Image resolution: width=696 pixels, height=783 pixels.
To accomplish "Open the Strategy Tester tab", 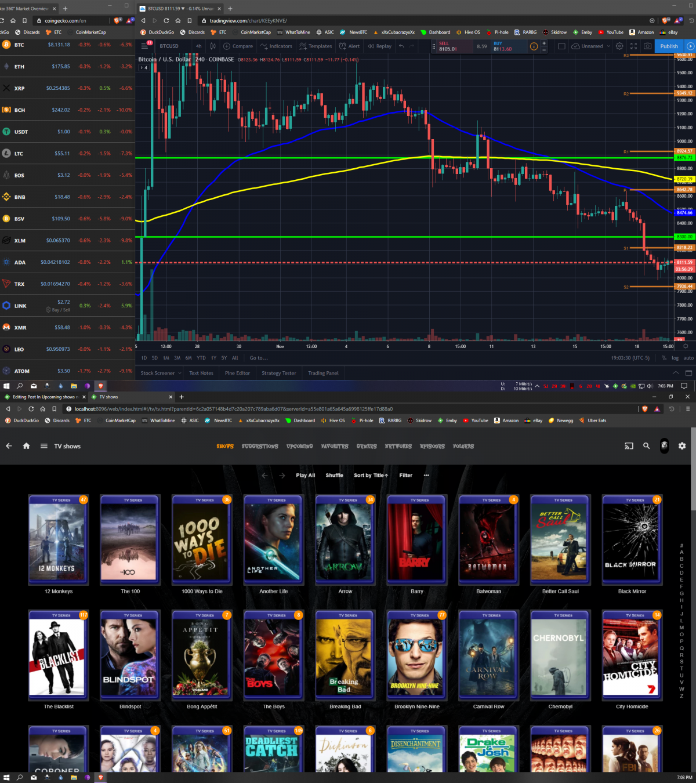I will [278, 373].
